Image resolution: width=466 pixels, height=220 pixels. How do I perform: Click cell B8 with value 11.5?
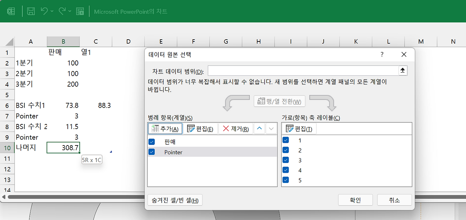[x=63, y=127]
